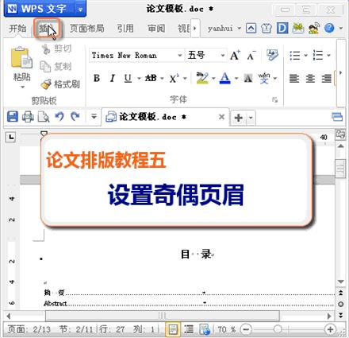Apply the blue font color A
349x338 pixels.
tap(225, 78)
